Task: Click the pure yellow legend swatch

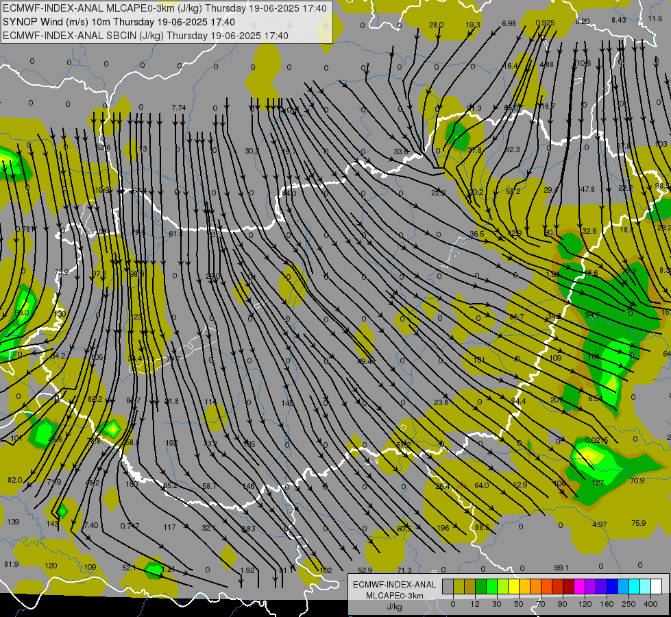Action: 513,586
